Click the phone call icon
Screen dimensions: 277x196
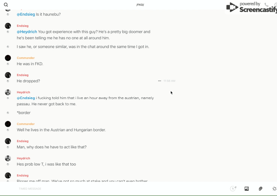(266, 5)
